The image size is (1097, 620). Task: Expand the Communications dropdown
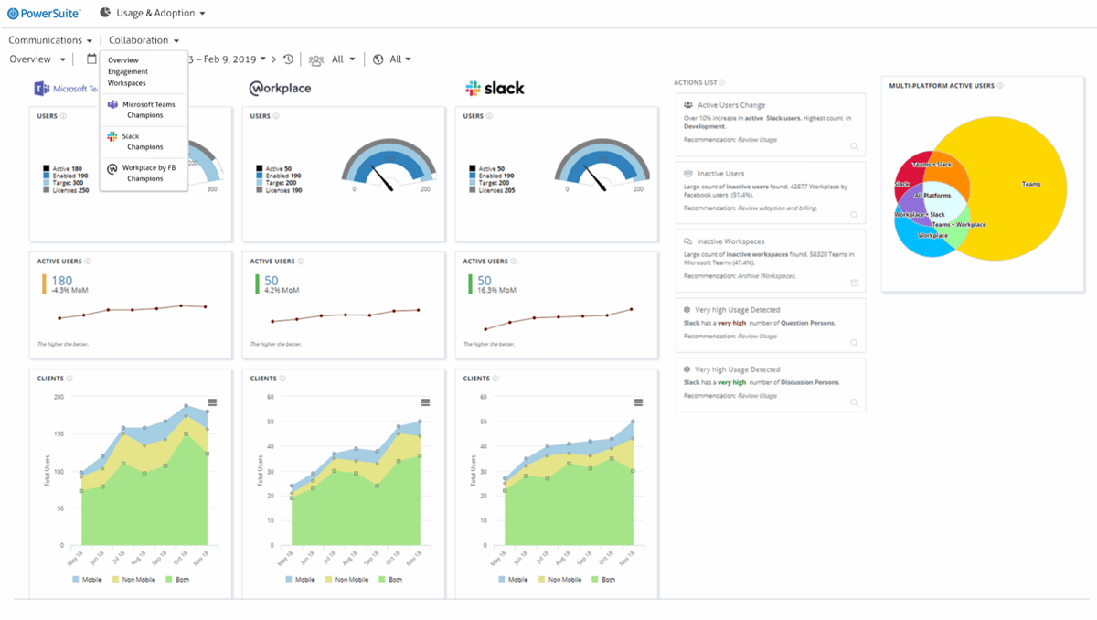51,40
